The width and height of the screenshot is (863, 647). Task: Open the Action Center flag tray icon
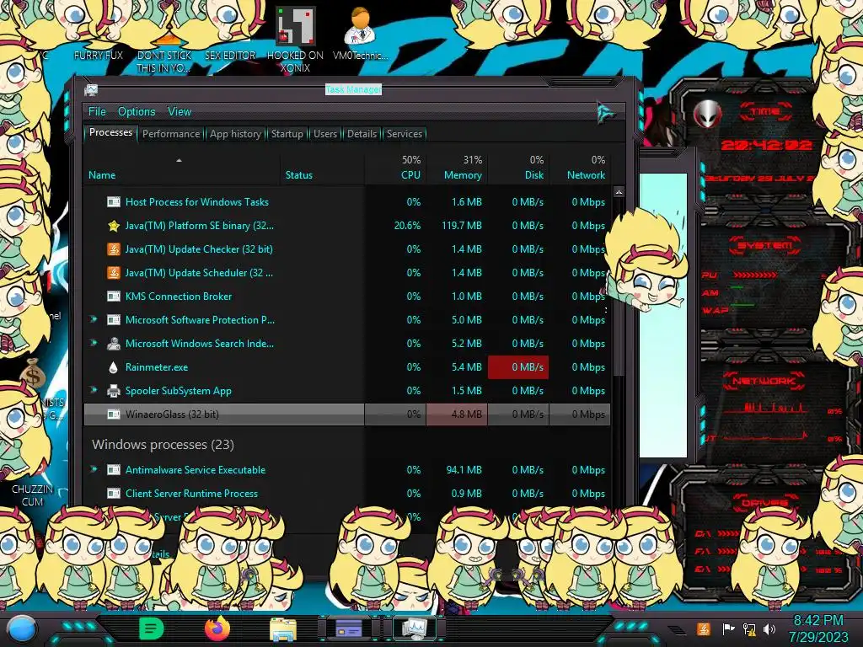click(728, 628)
